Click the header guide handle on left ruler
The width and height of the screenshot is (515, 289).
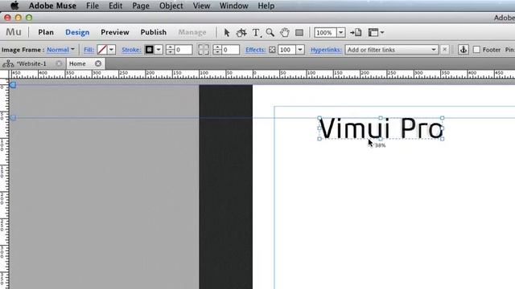click(x=13, y=117)
